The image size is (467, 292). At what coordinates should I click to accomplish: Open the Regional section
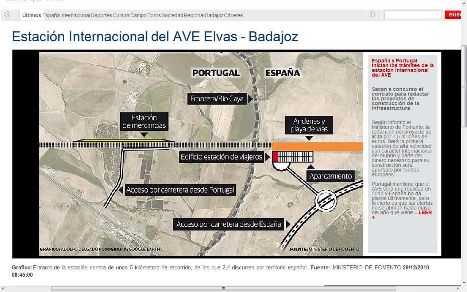point(194,15)
